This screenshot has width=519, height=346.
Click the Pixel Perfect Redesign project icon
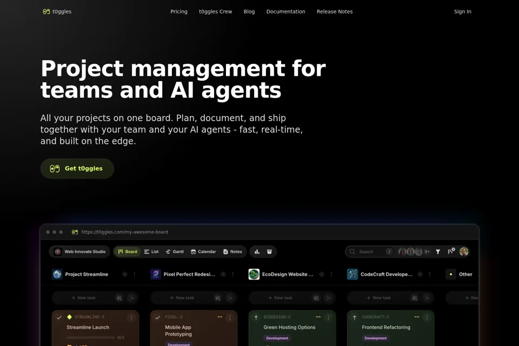point(156,274)
